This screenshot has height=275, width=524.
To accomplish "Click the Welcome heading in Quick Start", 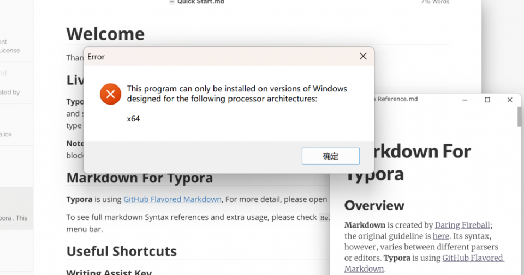I will [x=105, y=34].
